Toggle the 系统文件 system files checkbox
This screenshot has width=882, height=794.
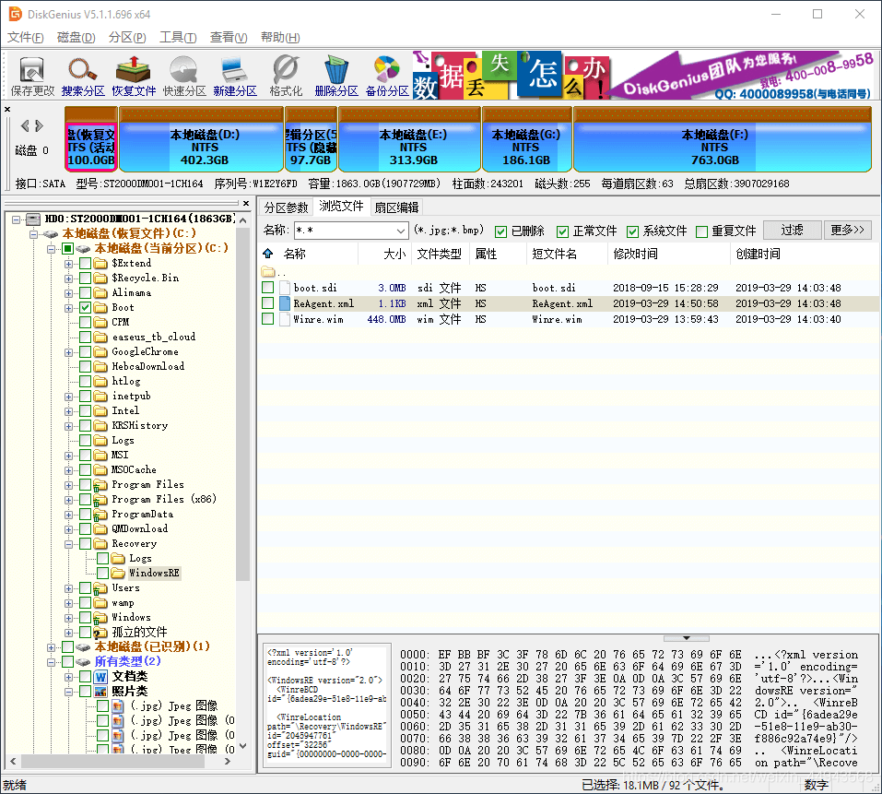coord(633,231)
